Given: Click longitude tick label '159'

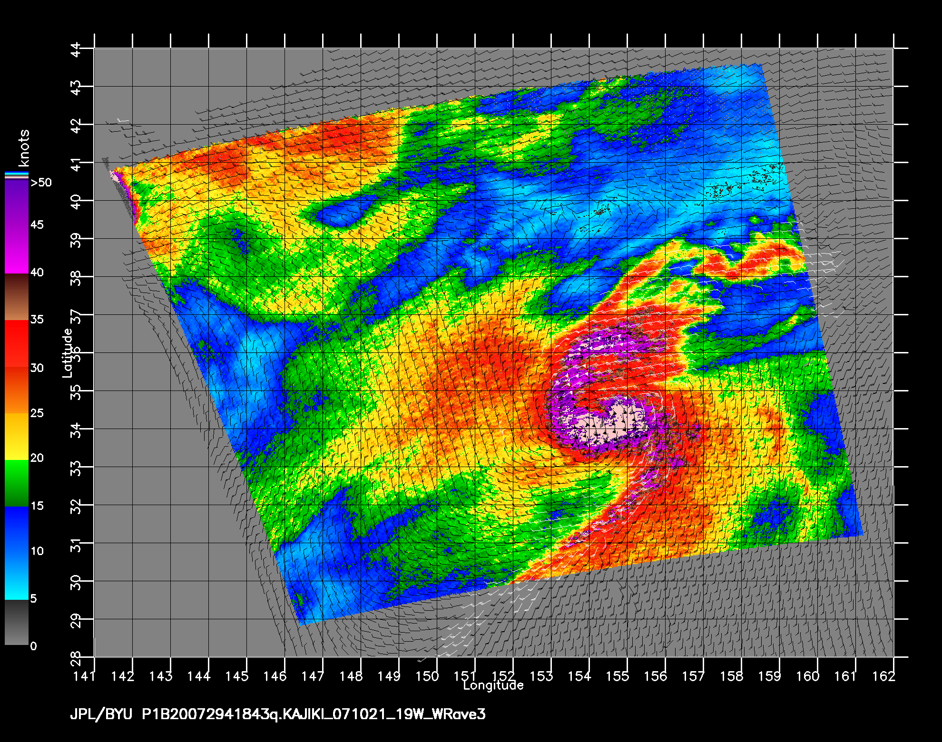Looking at the screenshot, I should click(x=769, y=676).
